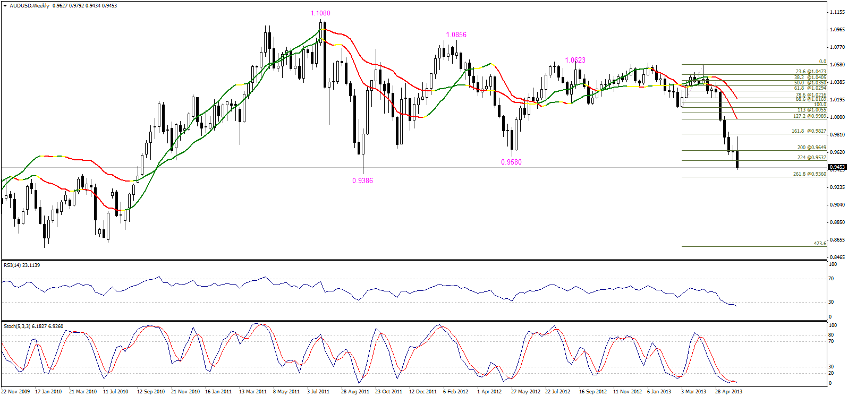Select the 13 Mar 2011 date label
The width and height of the screenshot is (848, 396).
coord(253,392)
